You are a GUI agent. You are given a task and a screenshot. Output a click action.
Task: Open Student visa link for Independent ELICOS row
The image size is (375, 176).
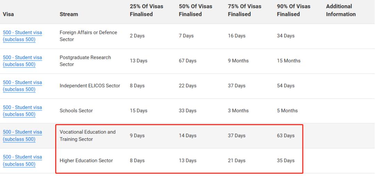[x=23, y=86]
